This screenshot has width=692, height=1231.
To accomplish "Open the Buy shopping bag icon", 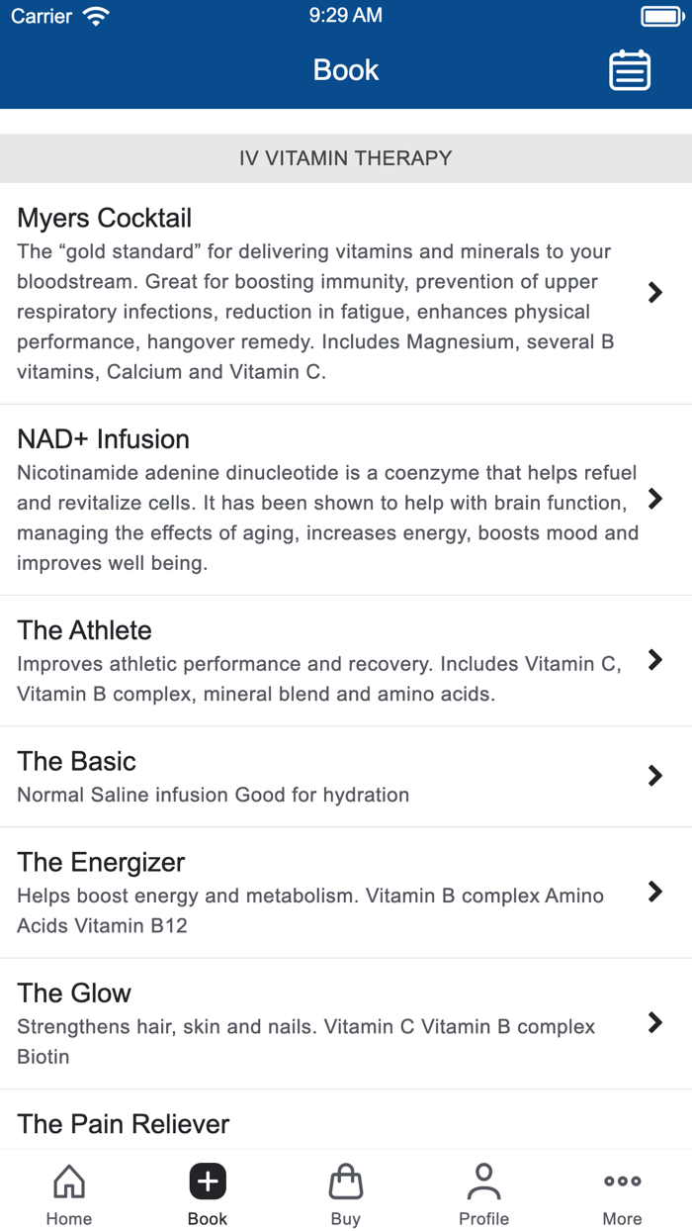I will click(x=346, y=1181).
